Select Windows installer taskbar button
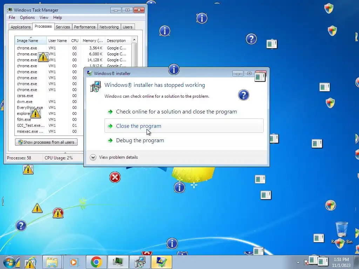Image resolution: width=359 pixels, height=269 pixels. point(140,262)
